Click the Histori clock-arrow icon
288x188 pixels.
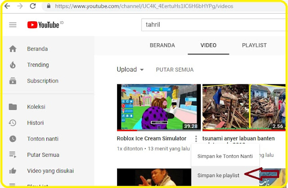coord(13,123)
